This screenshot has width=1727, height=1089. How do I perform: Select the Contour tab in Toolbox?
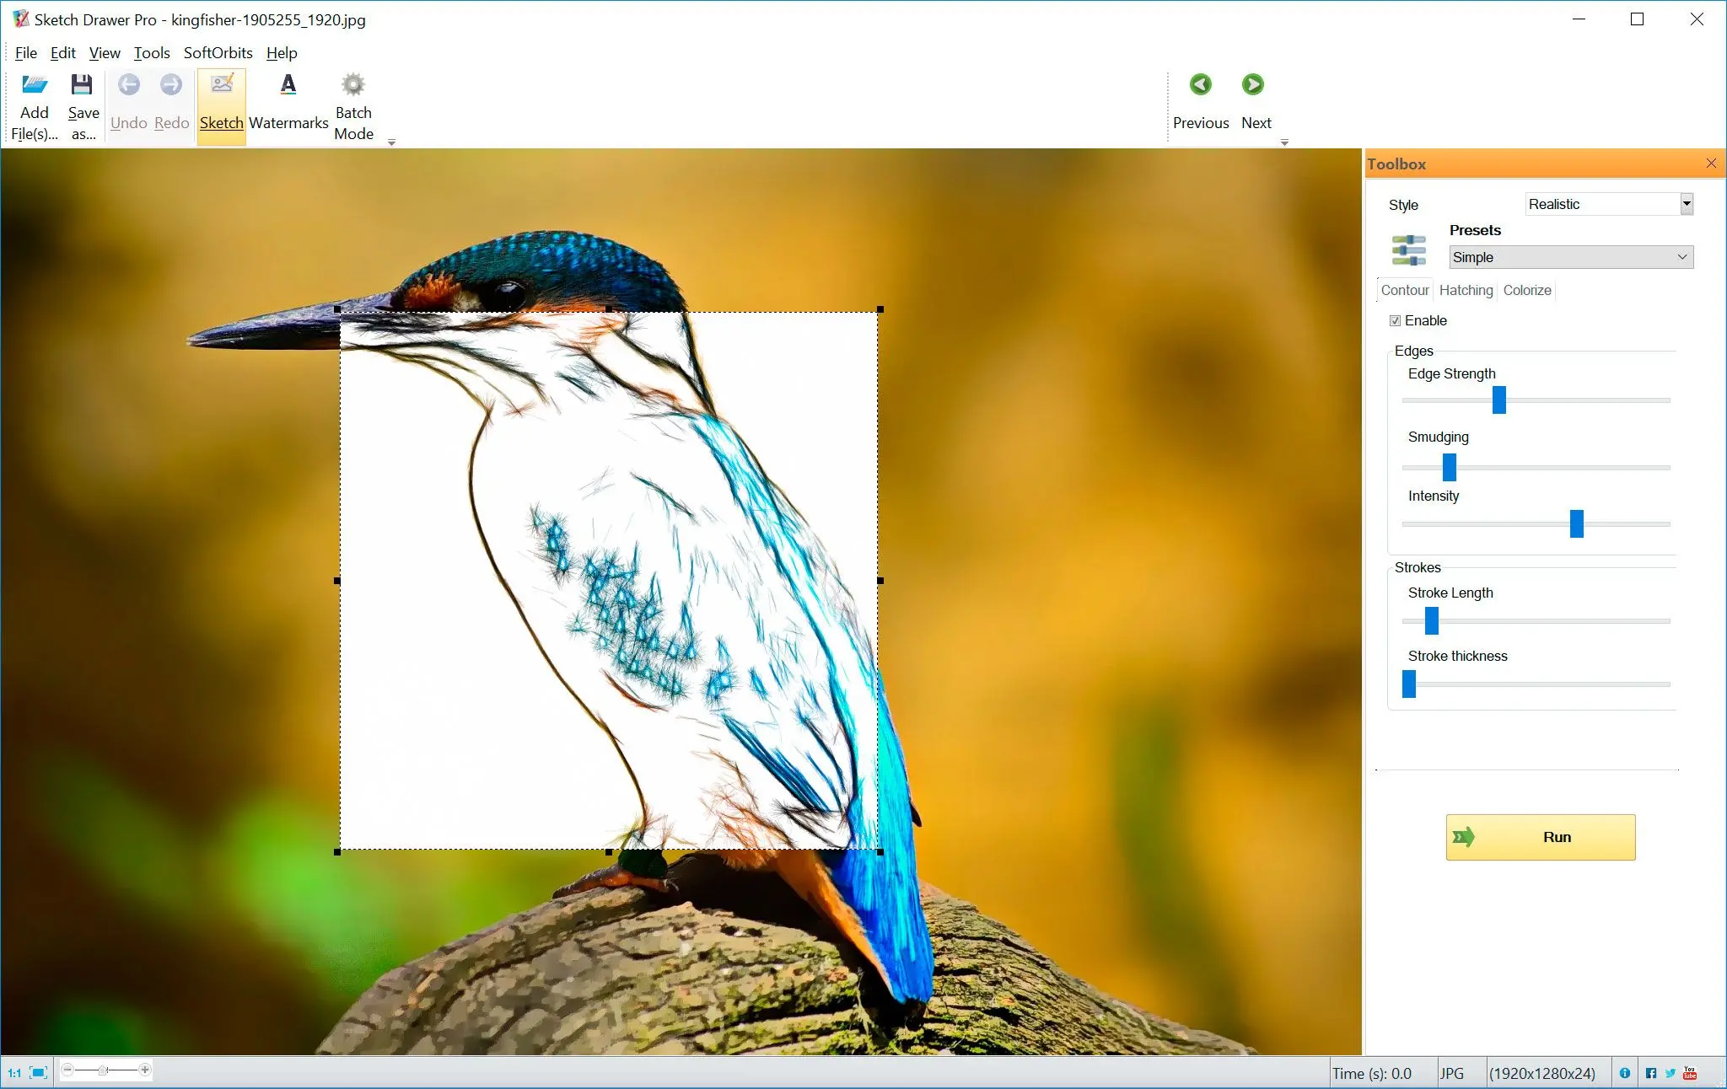pyautogui.click(x=1404, y=290)
